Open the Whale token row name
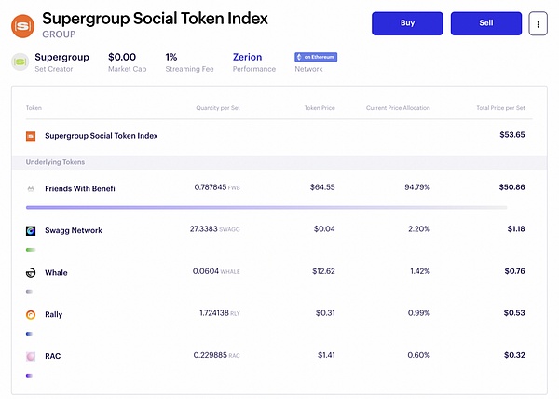559x399 pixels. tap(56, 273)
